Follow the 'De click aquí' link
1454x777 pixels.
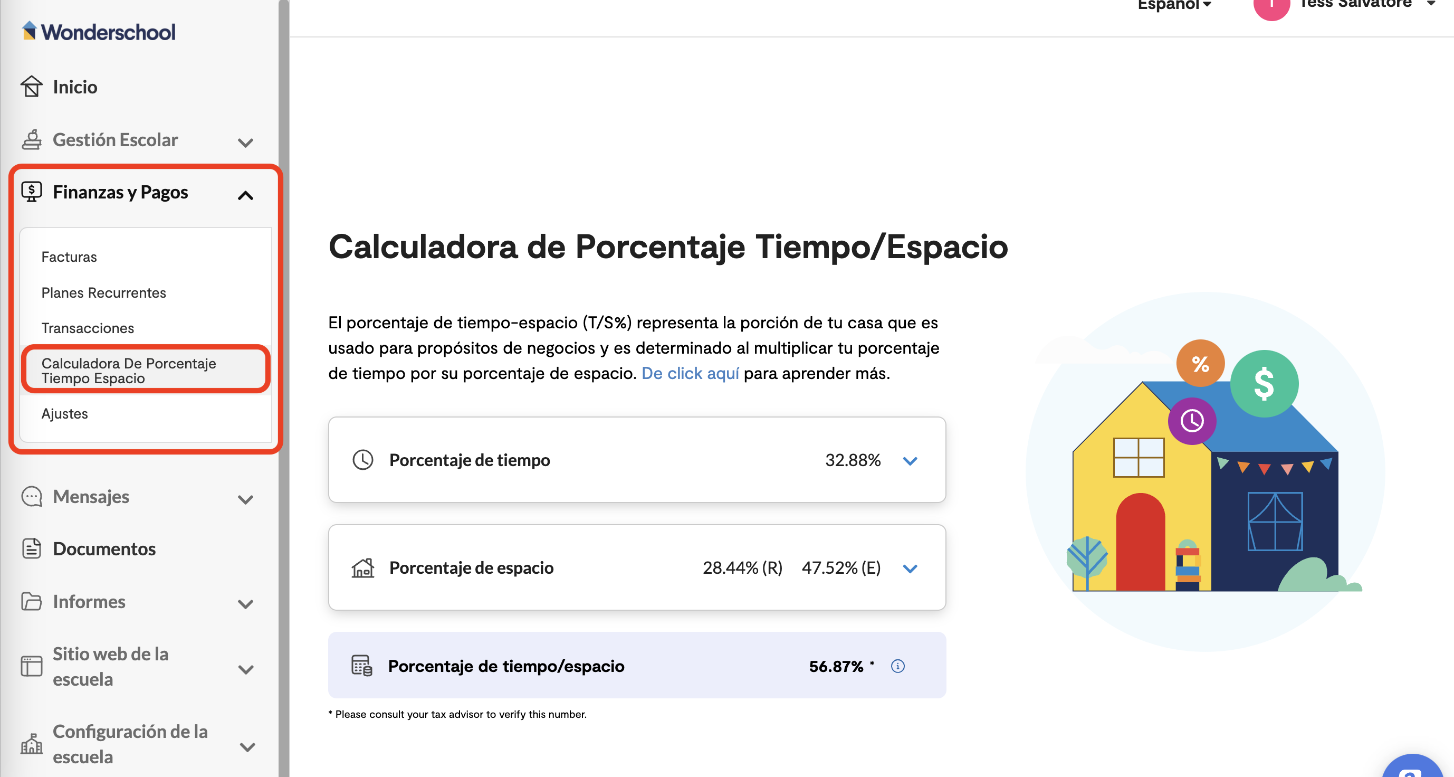(690, 373)
